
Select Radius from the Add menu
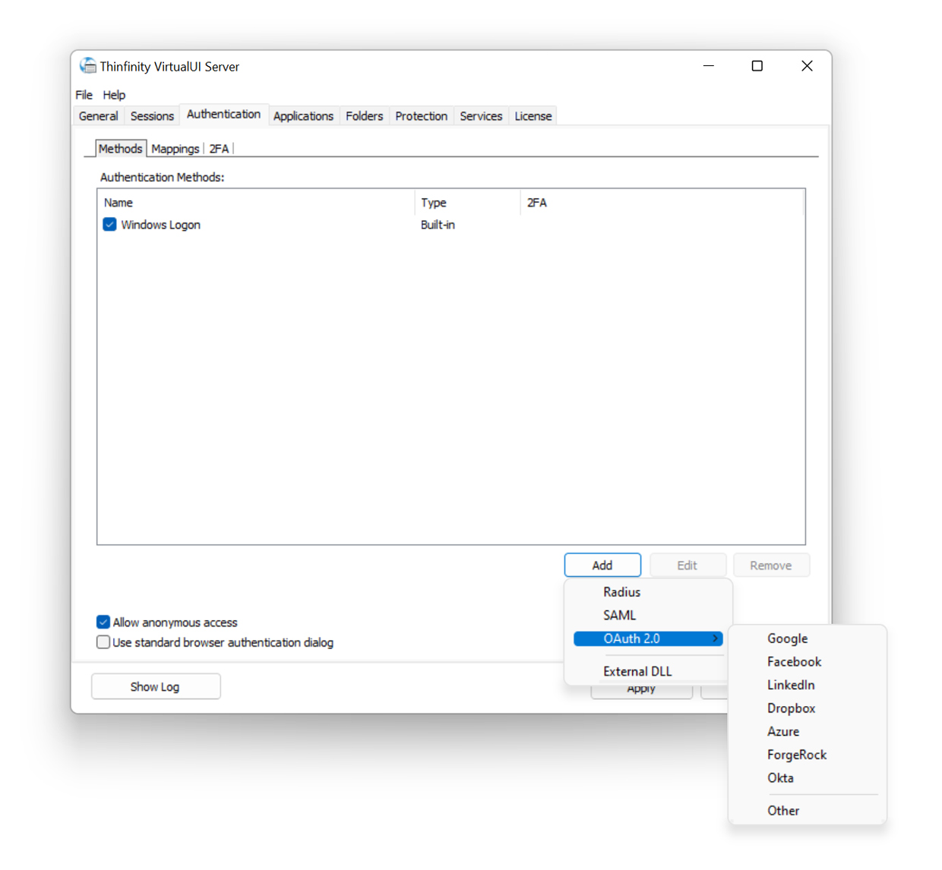pyautogui.click(x=621, y=592)
